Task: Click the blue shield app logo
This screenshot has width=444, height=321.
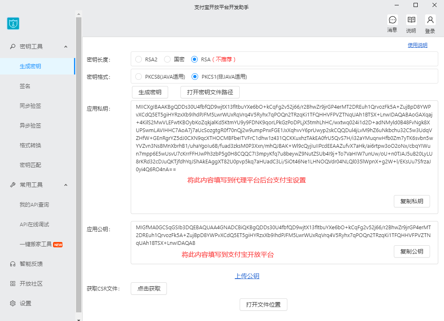Action: click(x=13, y=23)
